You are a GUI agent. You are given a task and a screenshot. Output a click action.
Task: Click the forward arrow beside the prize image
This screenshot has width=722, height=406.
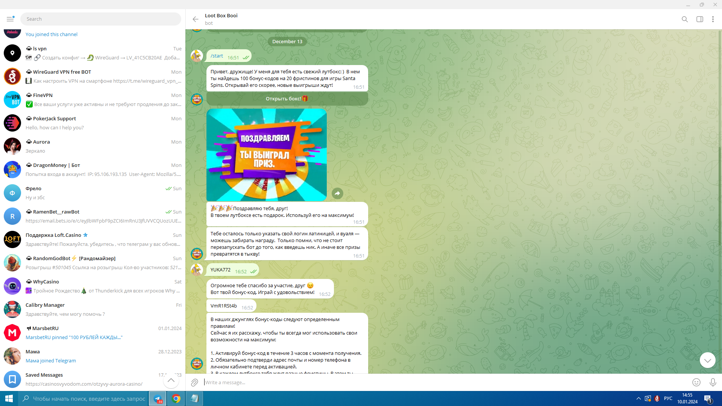[337, 193]
